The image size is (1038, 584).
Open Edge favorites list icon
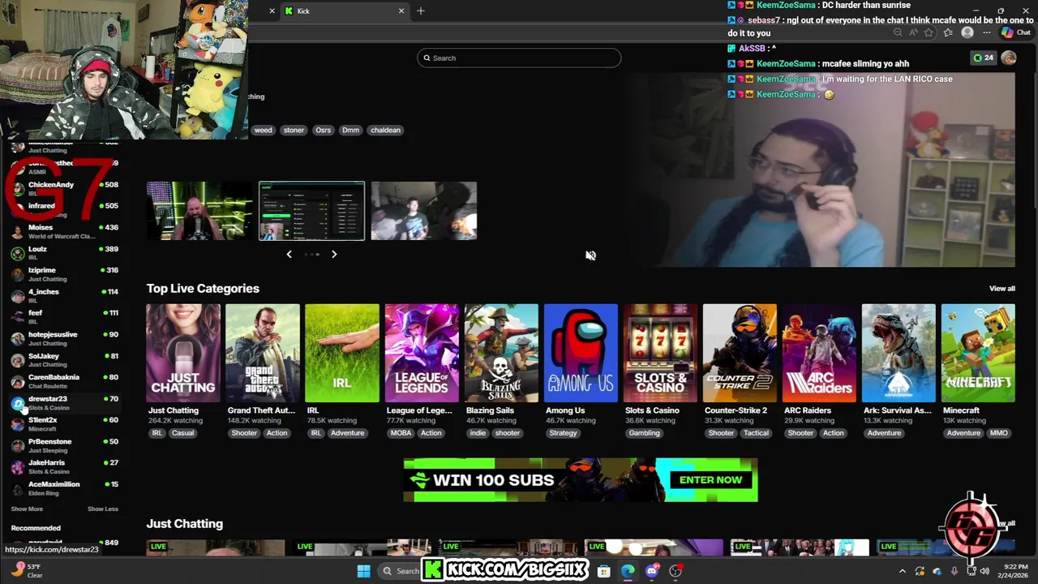(948, 32)
